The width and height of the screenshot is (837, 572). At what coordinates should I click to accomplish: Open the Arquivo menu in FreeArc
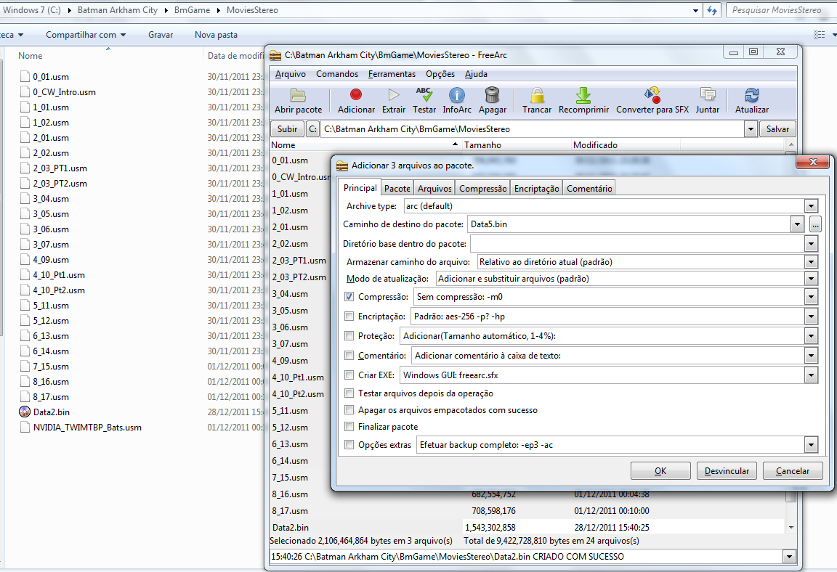[x=291, y=74]
